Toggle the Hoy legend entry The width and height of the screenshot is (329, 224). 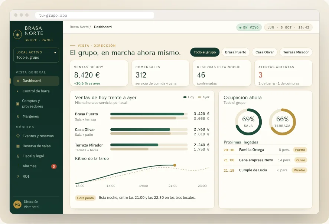(189, 97)
